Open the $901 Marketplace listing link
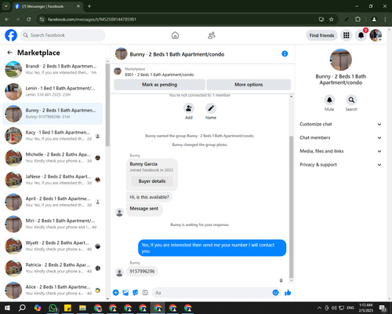 (x=159, y=75)
